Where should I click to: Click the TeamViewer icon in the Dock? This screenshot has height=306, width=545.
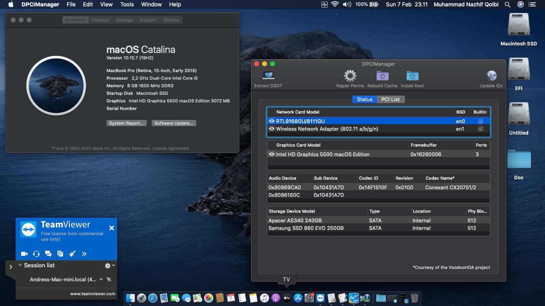coord(320,298)
